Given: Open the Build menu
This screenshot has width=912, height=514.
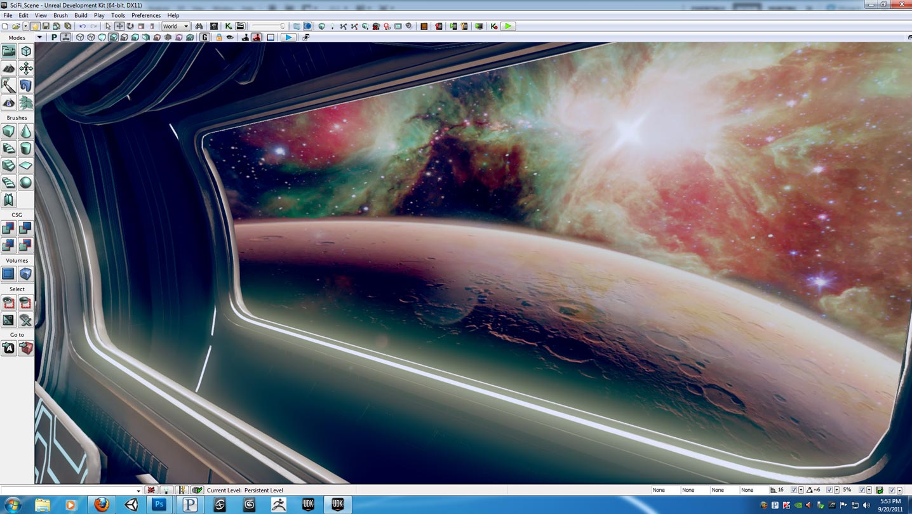Looking at the screenshot, I should click(x=81, y=15).
